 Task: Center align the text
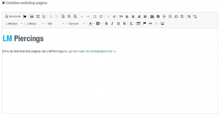point(133,17)
